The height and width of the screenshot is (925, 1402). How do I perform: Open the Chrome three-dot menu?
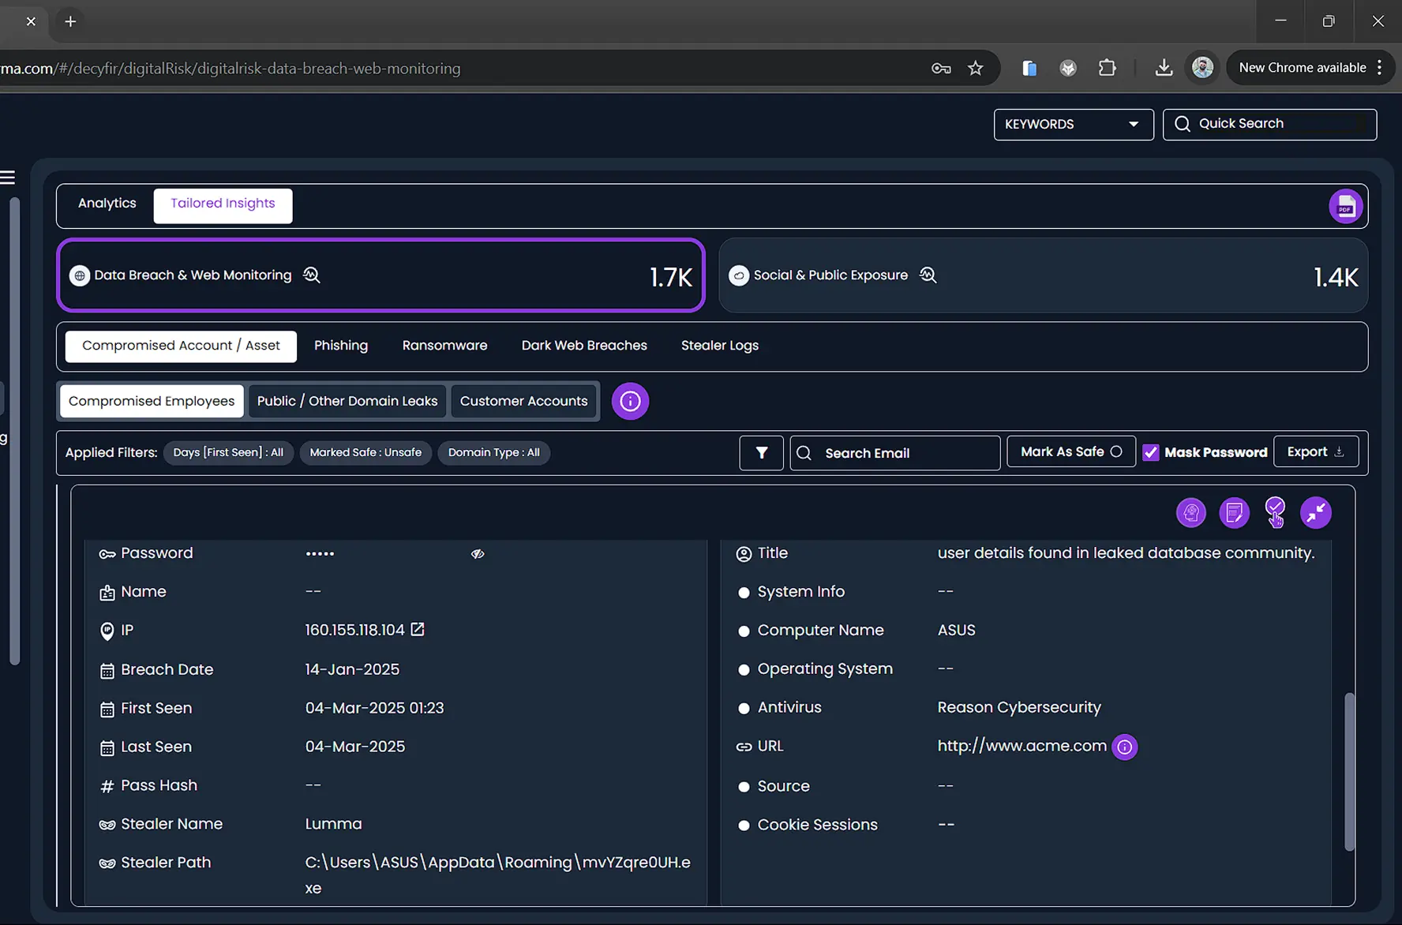click(1379, 68)
